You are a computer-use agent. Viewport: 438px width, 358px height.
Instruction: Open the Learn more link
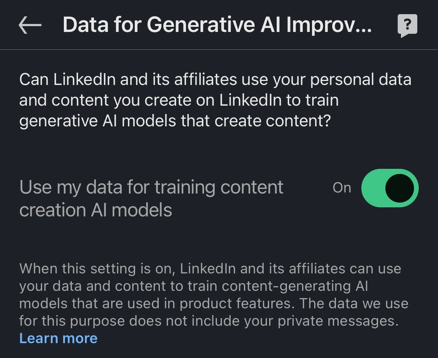[x=58, y=338]
